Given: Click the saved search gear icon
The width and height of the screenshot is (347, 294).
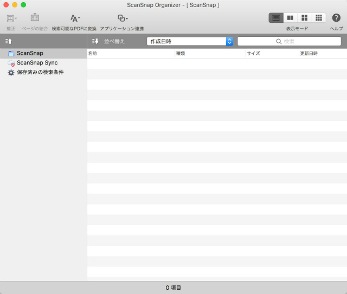Looking at the screenshot, I should point(11,73).
